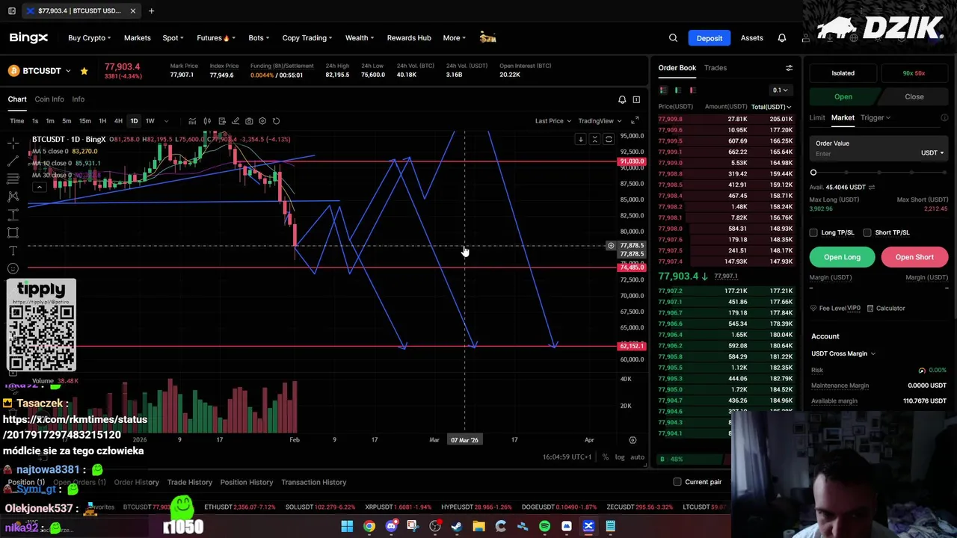Select the XABCD pattern drawing tool
The height and width of the screenshot is (538, 957).
pyautogui.click(x=13, y=197)
